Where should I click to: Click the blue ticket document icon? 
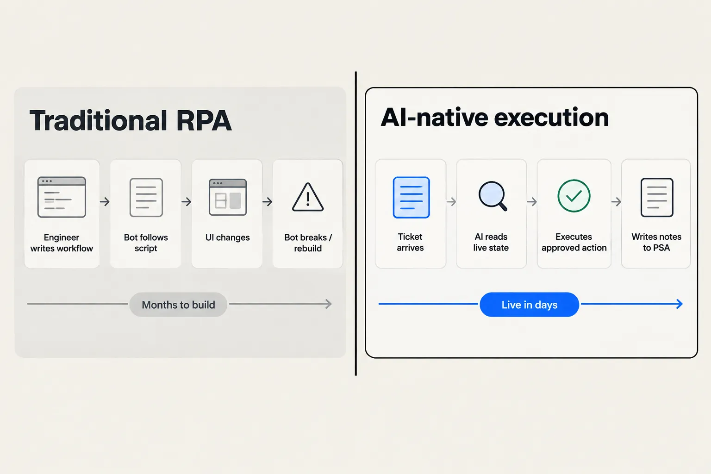pos(411,198)
